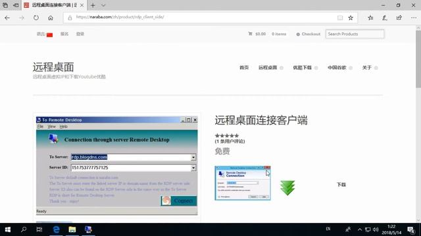Open the network status tray icon
Image resolution: width=421 pixels, height=236 pixels.
[x=368, y=229]
